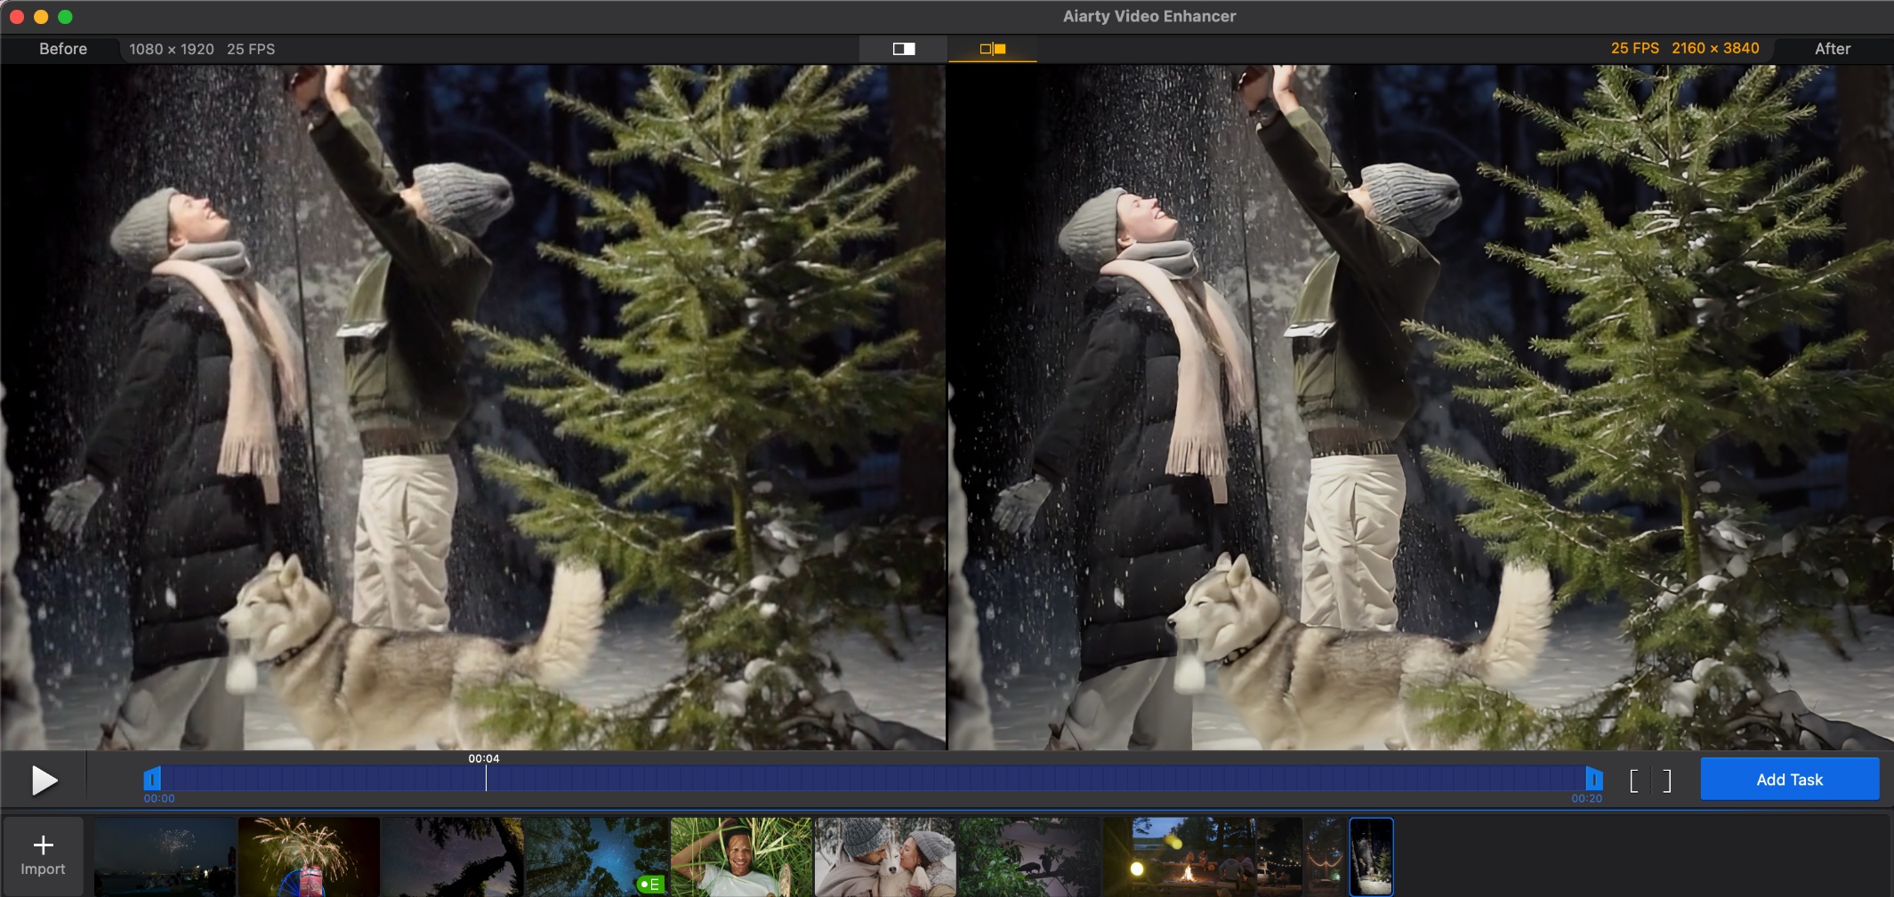Click the green E badge on thumbnail
Screen dimensions: 1894x897
click(650, 884)
